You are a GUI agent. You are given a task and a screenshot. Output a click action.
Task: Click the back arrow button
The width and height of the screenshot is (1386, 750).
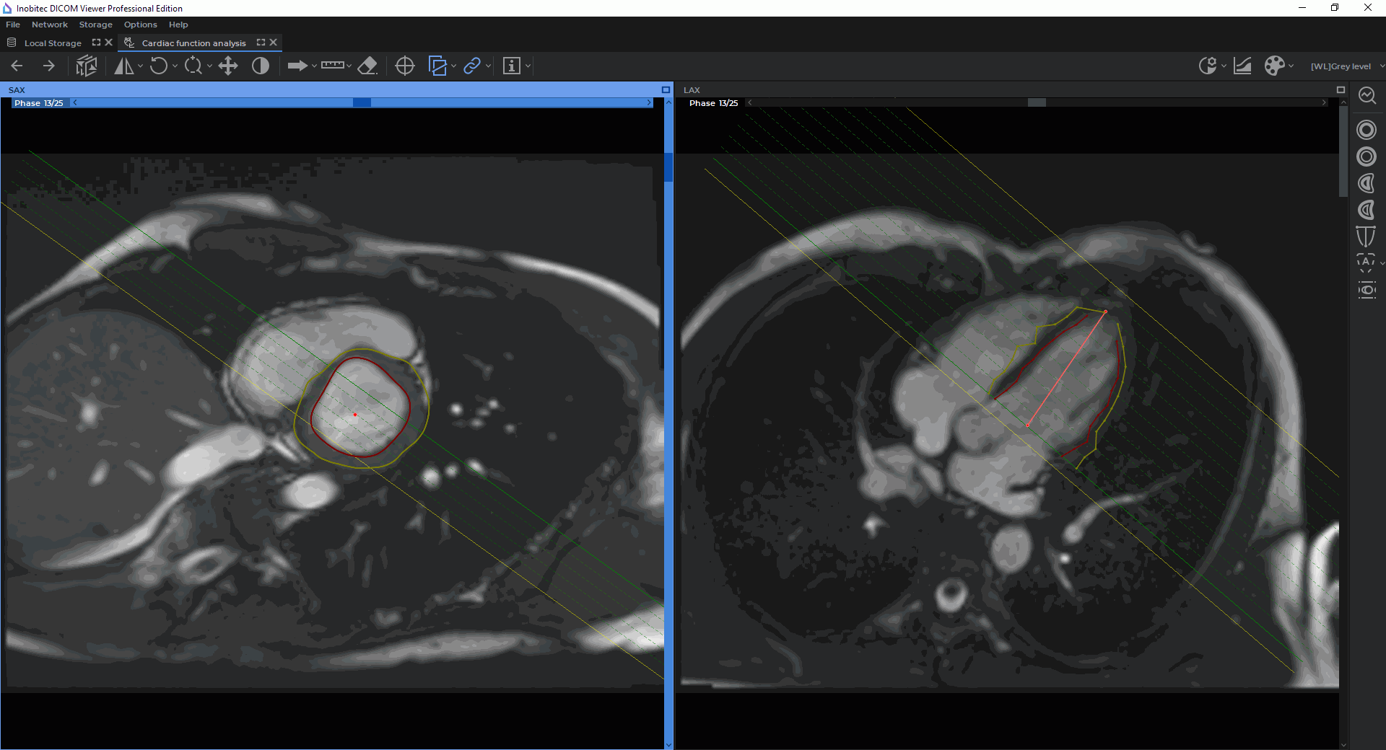coord(17,66)
